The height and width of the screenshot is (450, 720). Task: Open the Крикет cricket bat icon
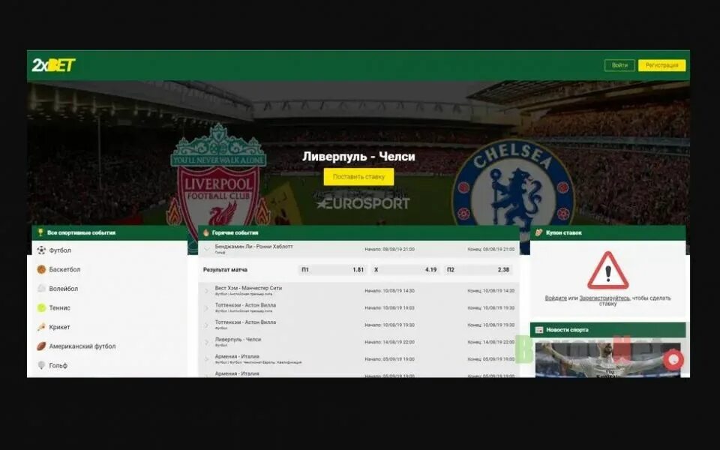click(41, 327)
